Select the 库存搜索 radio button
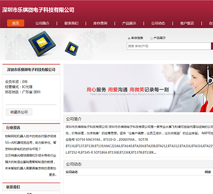 (129, 38)
